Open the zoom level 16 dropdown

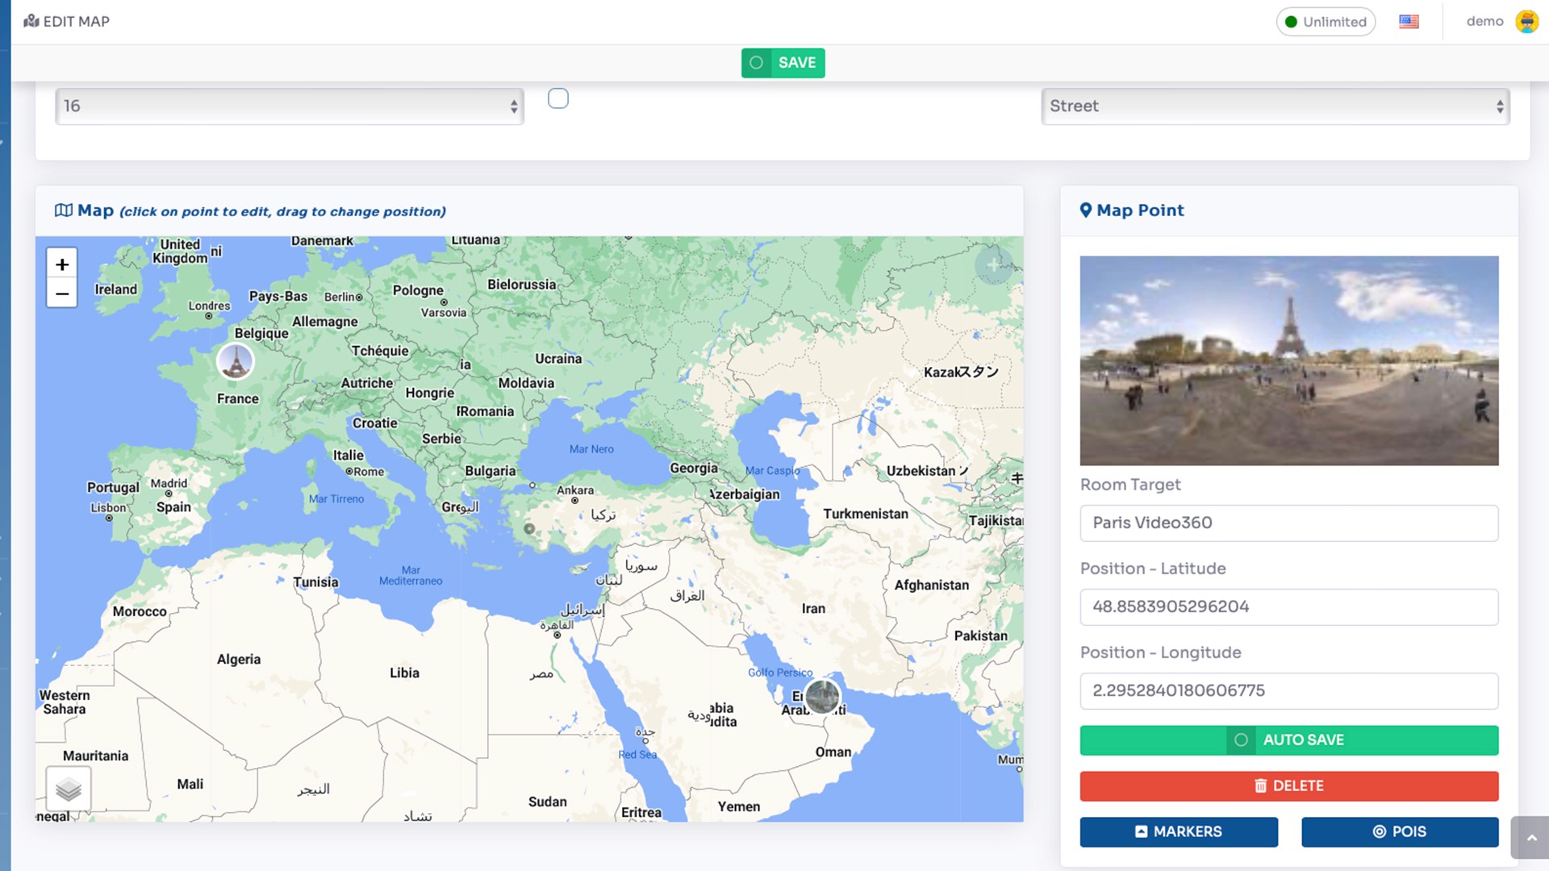(x=290, y=106)
